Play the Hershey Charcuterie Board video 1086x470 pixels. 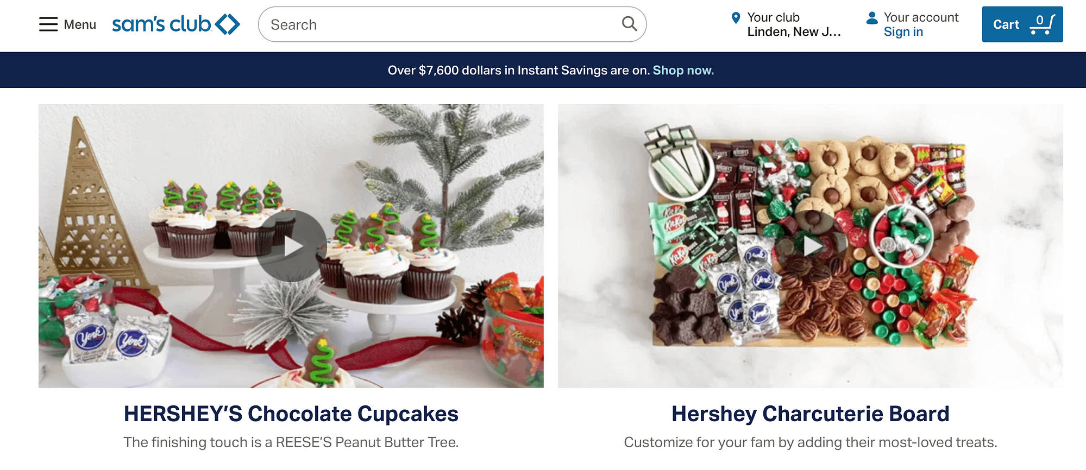click(x=811, y=246)
